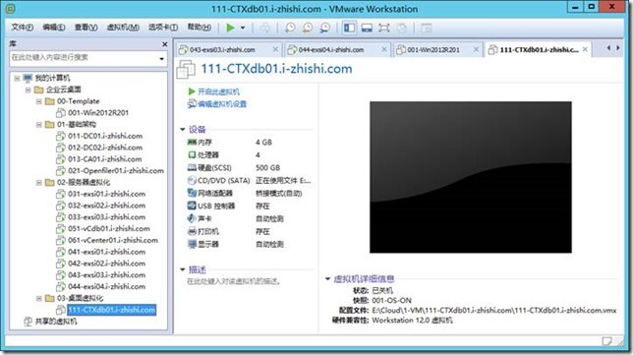Open the 查看(V) menu

[x=86, y=28]
